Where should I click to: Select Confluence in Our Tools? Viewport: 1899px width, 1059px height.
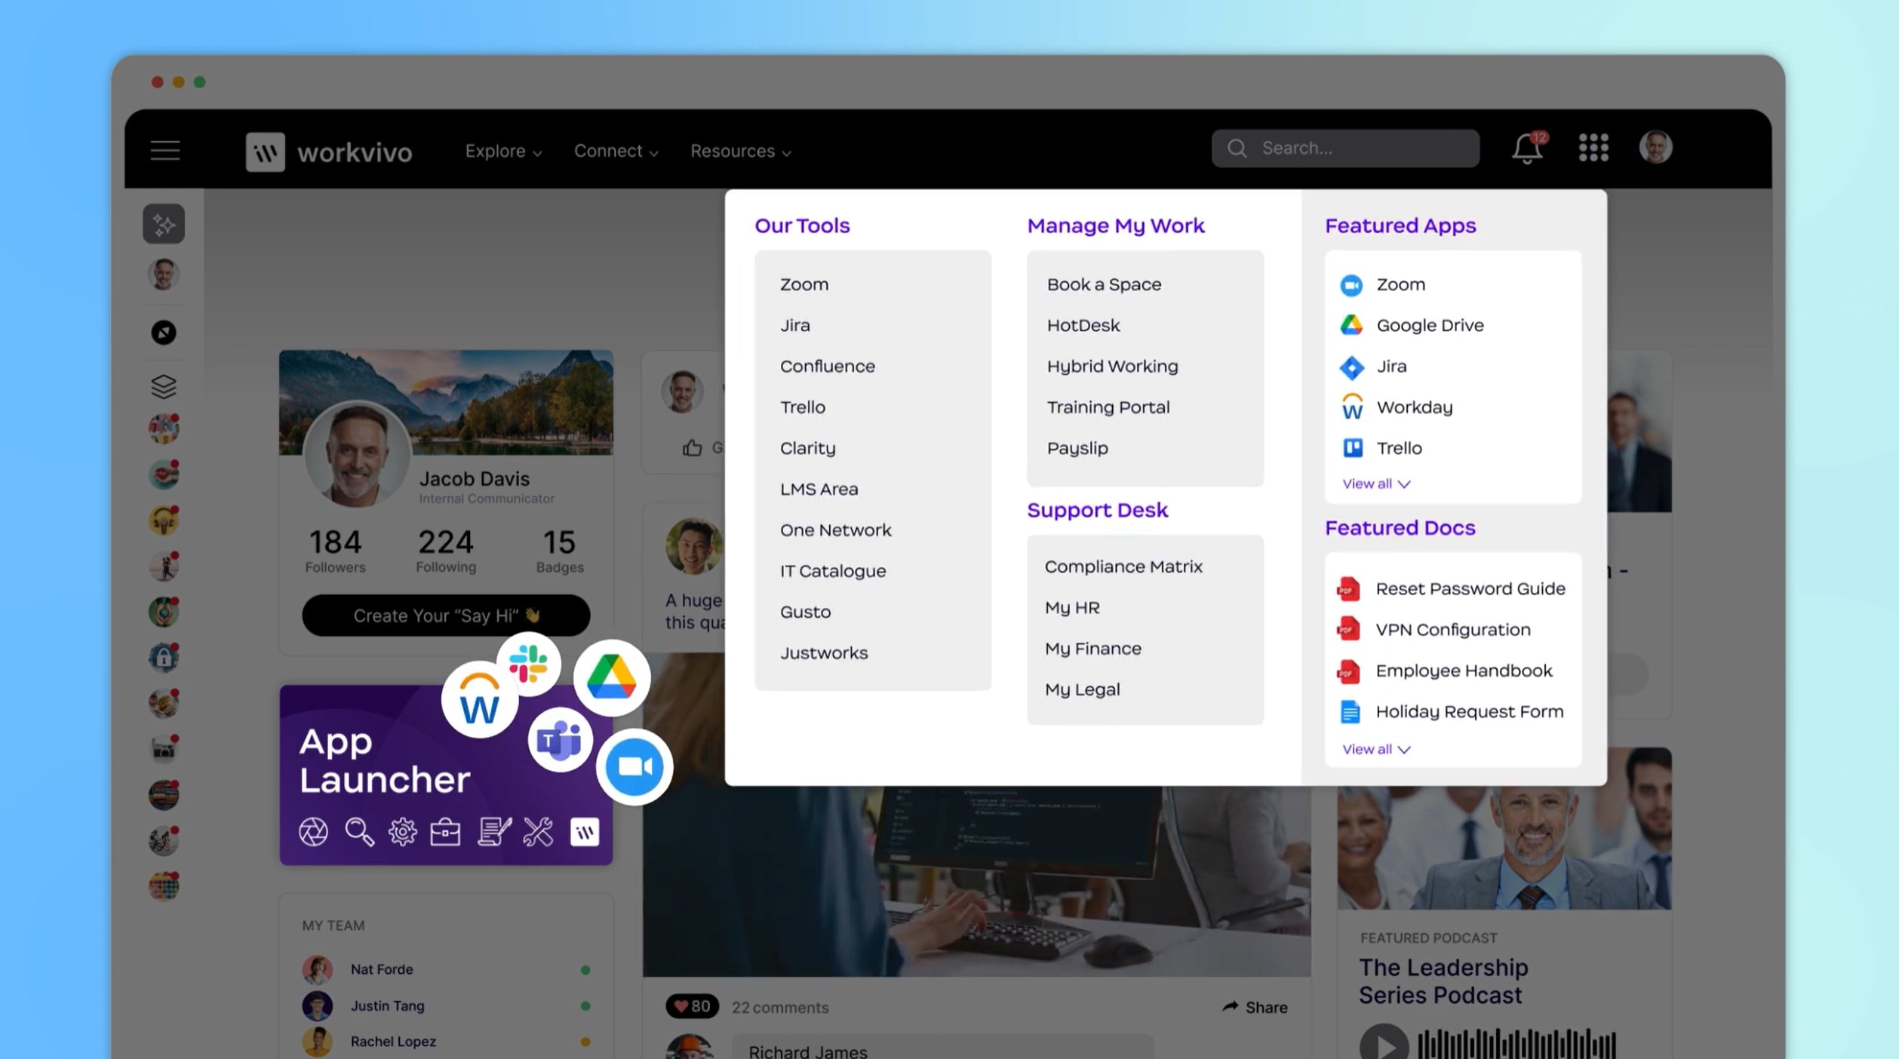point(828,367)
